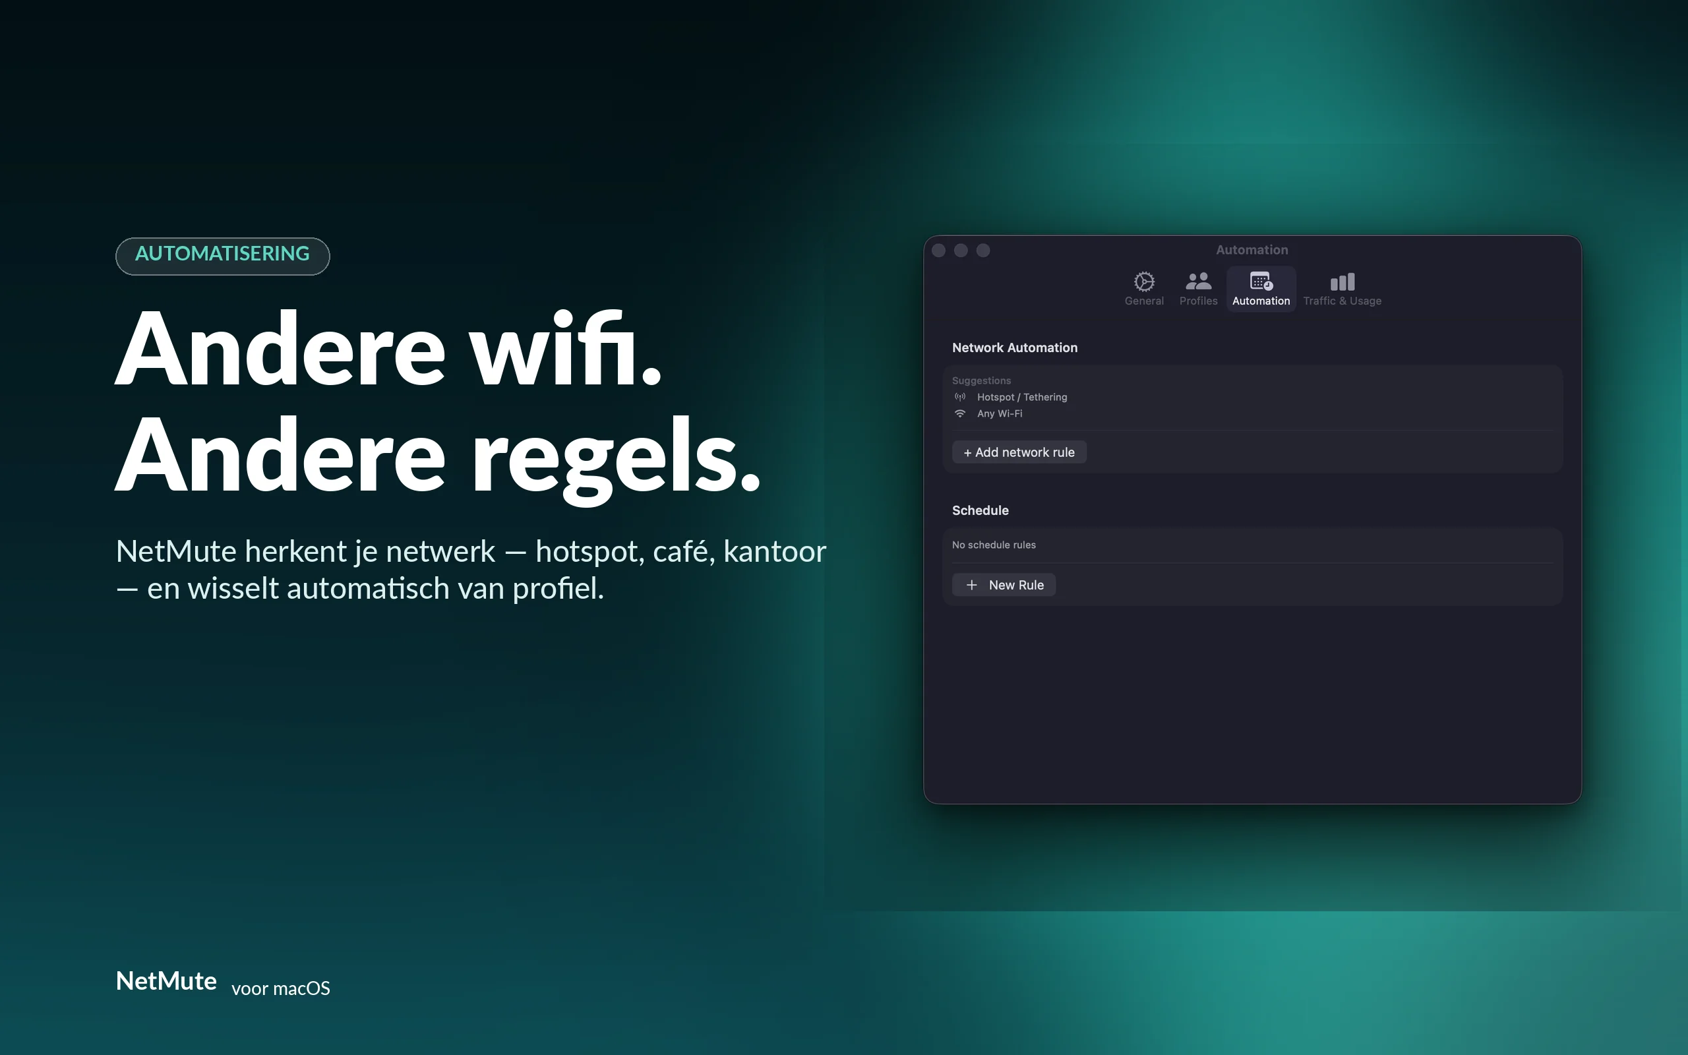The image size is (1688, 1055).
Task: Click the Automation calendar icon
Action: (1261, 281)
